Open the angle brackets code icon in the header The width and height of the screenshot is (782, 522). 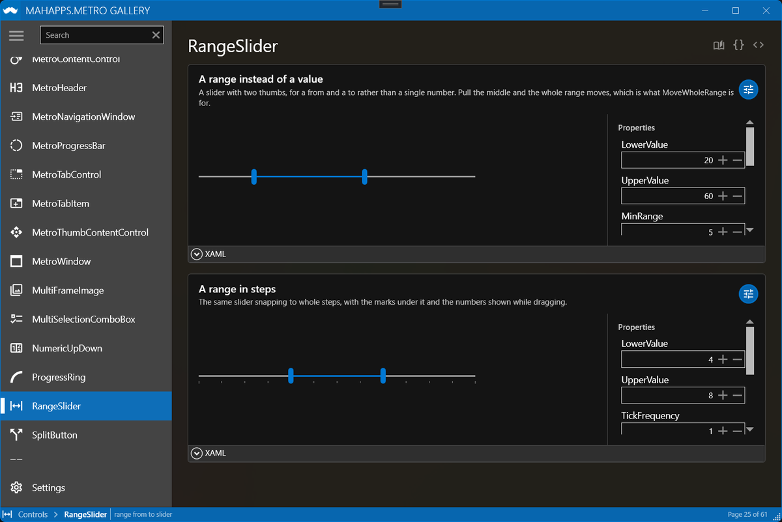click(x=758, y=45)
